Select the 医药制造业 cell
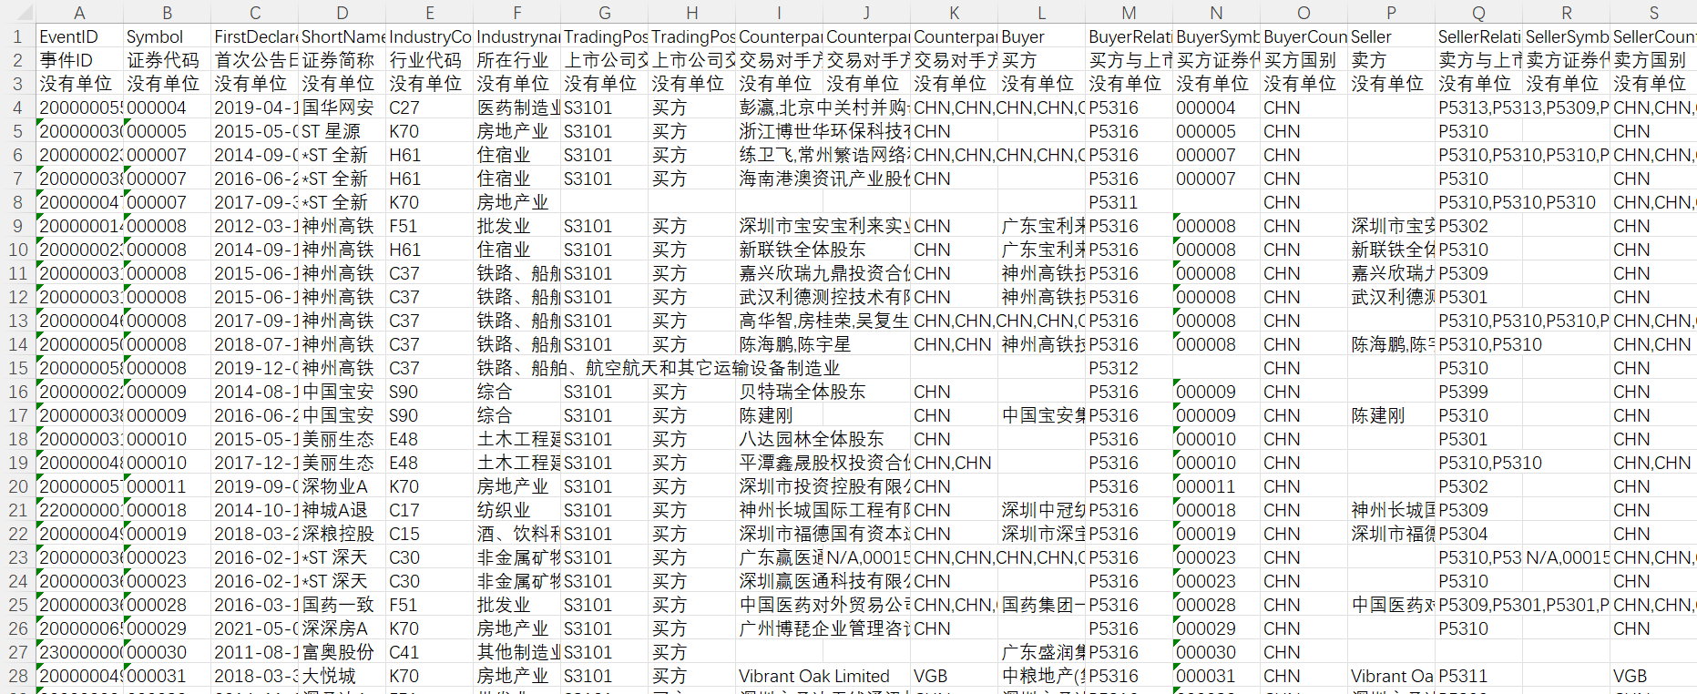This screenshot has width=1697, height=694. pyautogui.click(x=516, y=107)
